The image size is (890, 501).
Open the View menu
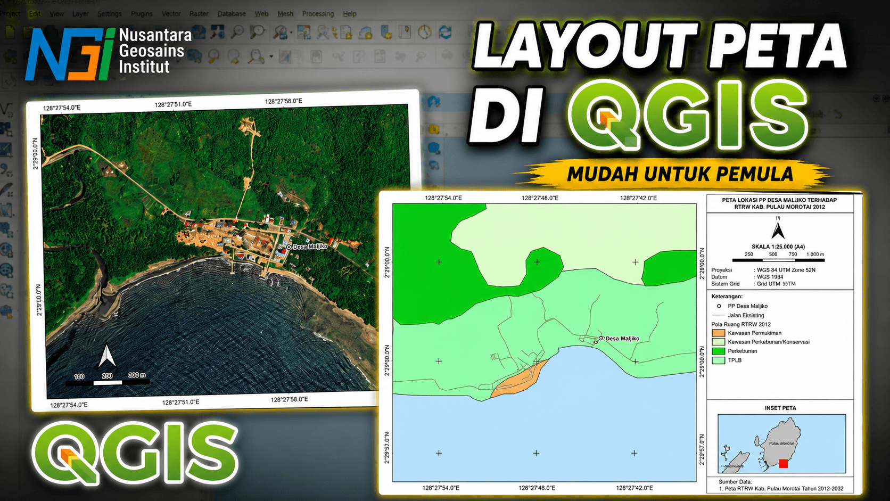[56, 13]
